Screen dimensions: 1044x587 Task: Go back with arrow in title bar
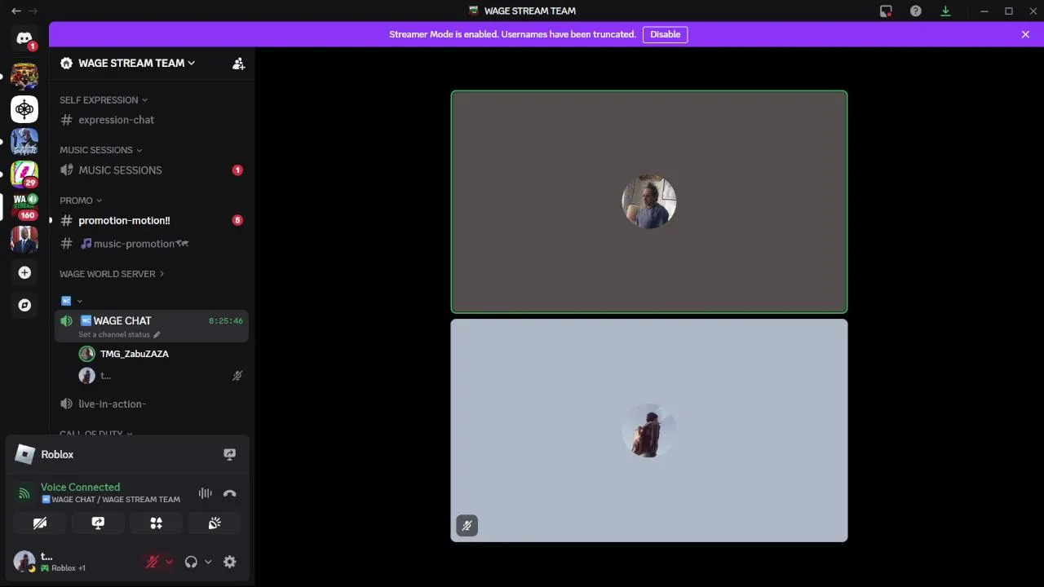[x=15, y=11]
